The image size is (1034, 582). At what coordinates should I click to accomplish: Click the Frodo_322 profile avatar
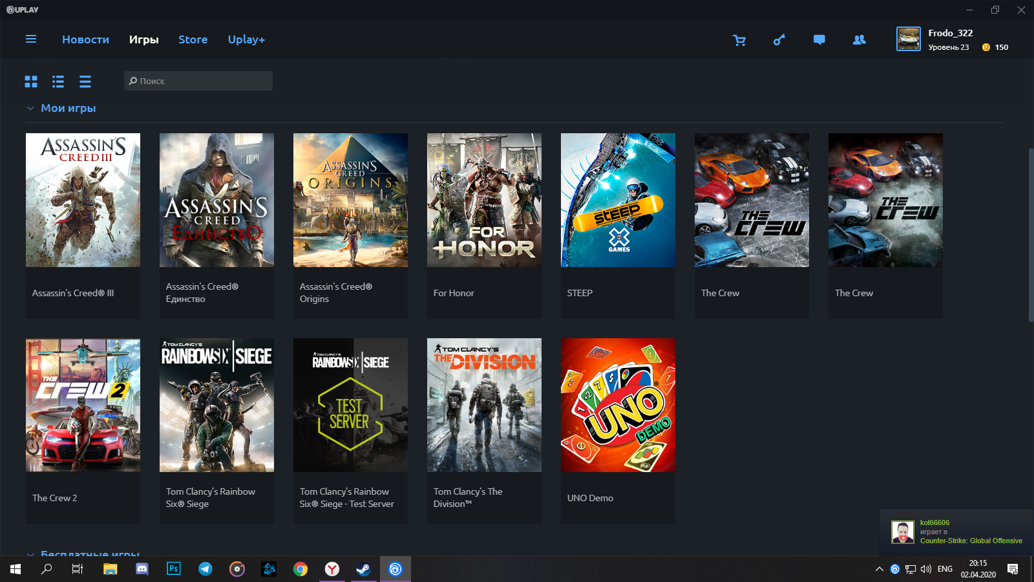(x=909, y=39)
